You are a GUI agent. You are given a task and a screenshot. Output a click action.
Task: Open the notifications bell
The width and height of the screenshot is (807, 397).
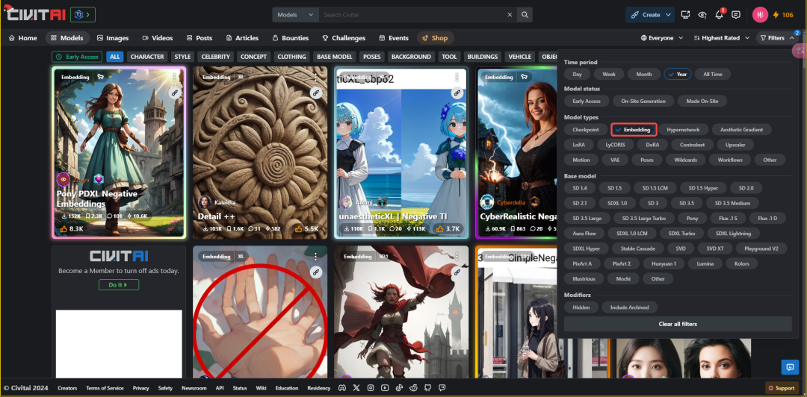[x=719, y=14]
